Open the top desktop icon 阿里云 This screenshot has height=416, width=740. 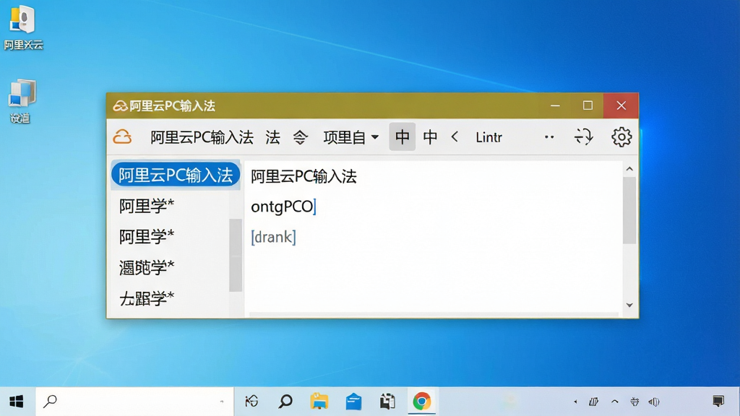[23, 27]
